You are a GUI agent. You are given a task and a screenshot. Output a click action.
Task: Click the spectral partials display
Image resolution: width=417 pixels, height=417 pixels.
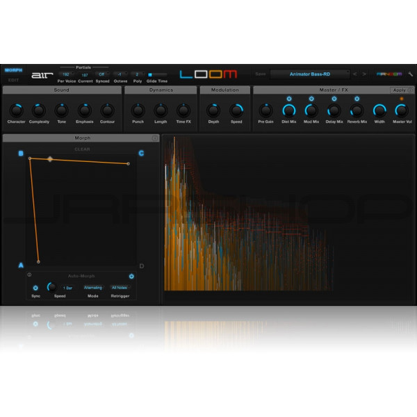coord(288,219)
